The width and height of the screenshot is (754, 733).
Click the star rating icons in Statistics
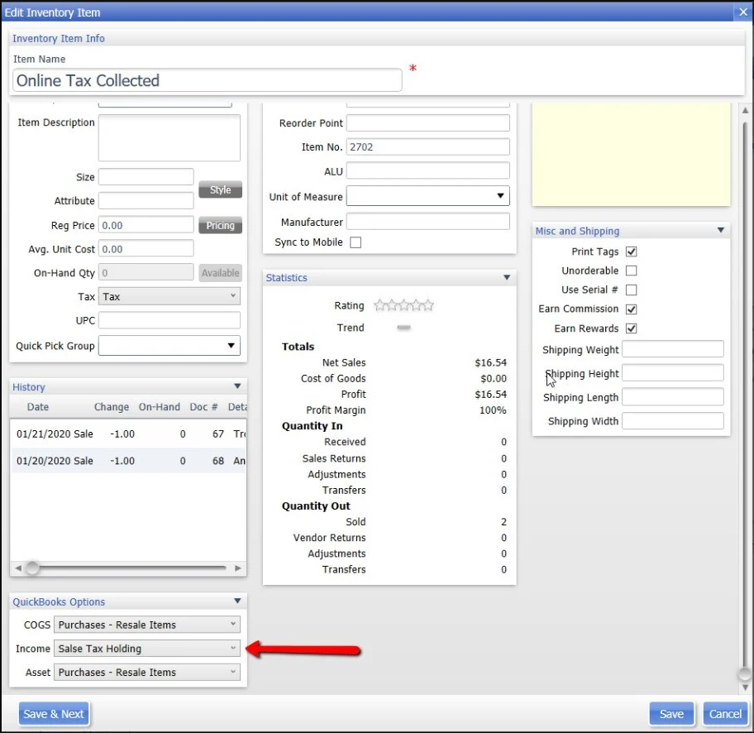point(403,305)
